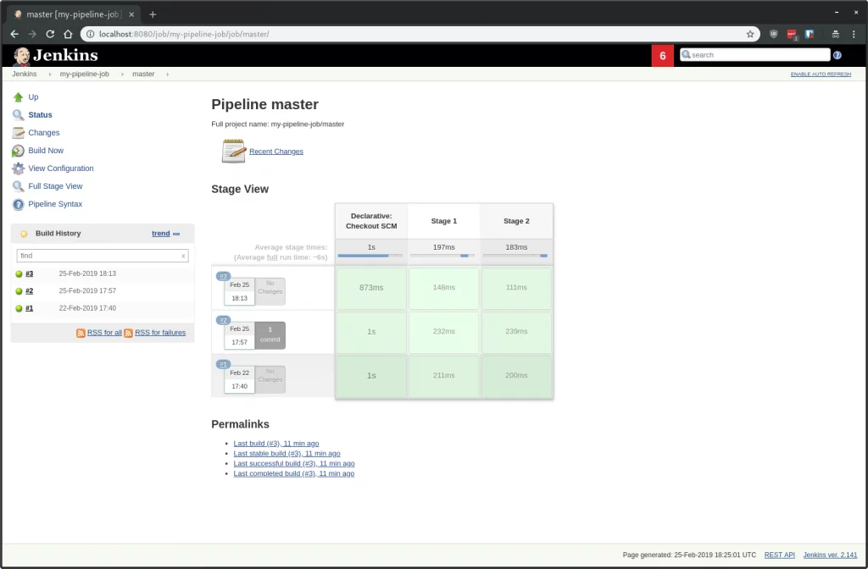The height and width of the screenshot is (569, 868).
Task: Click the trend link in Build History
Action: pos(160,234)
